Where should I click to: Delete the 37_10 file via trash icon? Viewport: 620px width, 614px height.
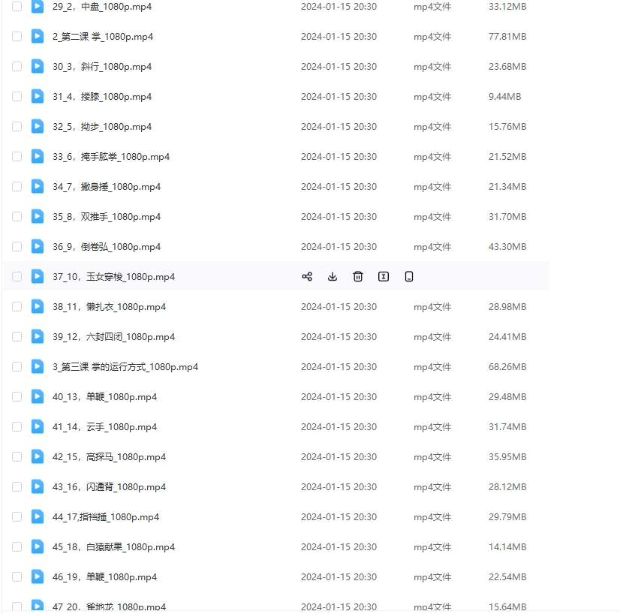click(358, 276)
